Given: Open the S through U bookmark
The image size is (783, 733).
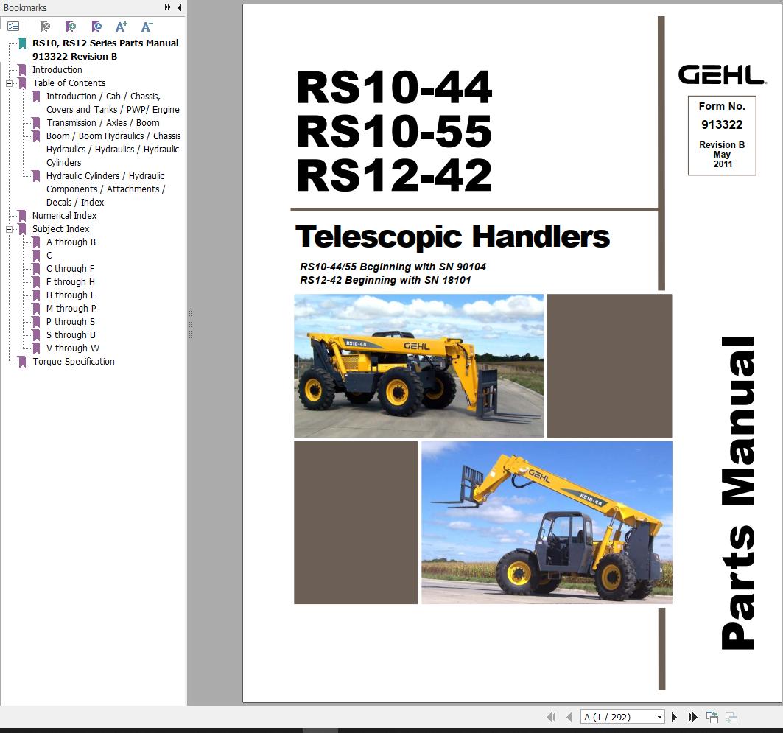Looking at the screenshot, I should [71, 334].
